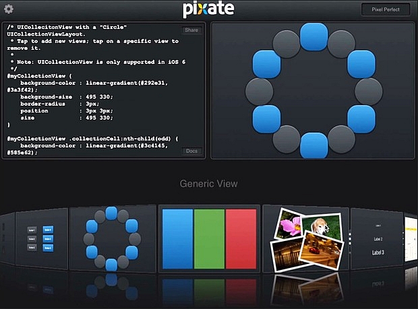Select the blue green red Generic View thumbnail

click(x=209, y=239)
